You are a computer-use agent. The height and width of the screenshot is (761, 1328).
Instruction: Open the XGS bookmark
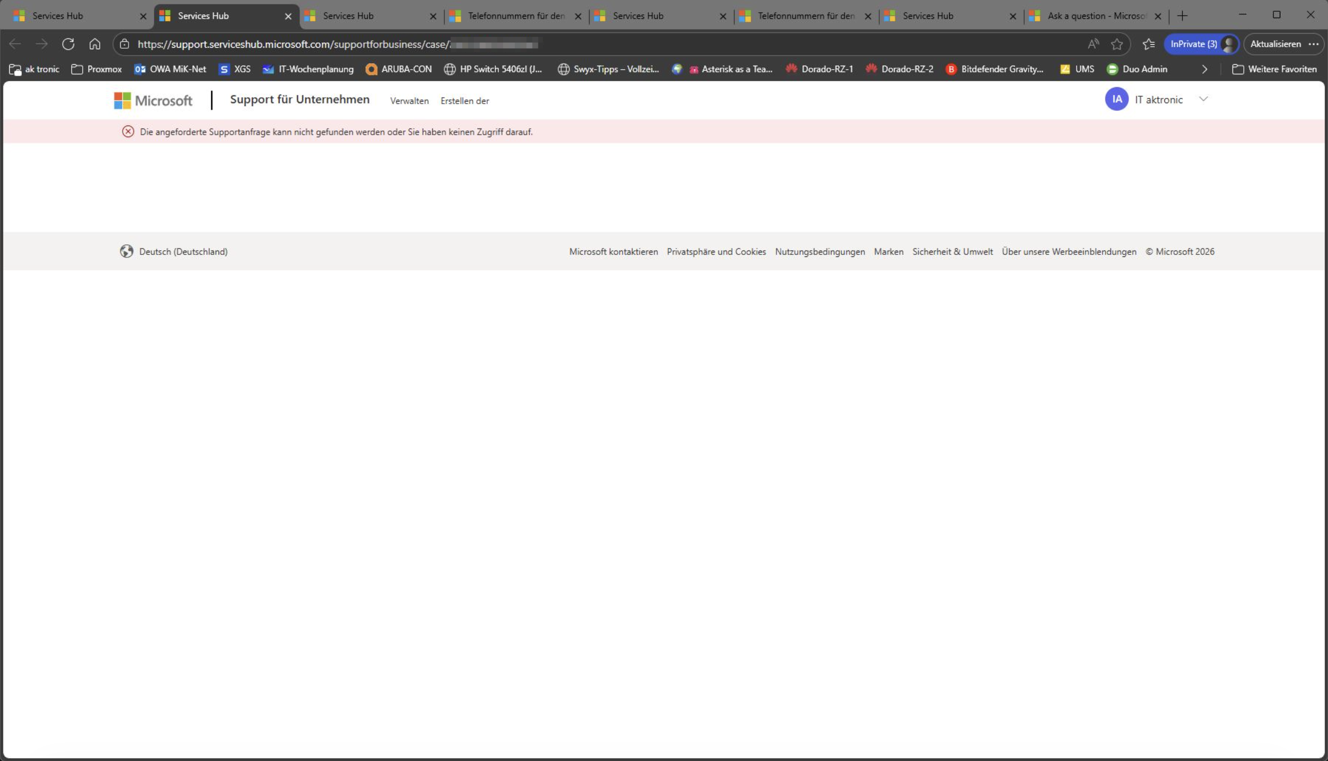[x=234, y=69]
